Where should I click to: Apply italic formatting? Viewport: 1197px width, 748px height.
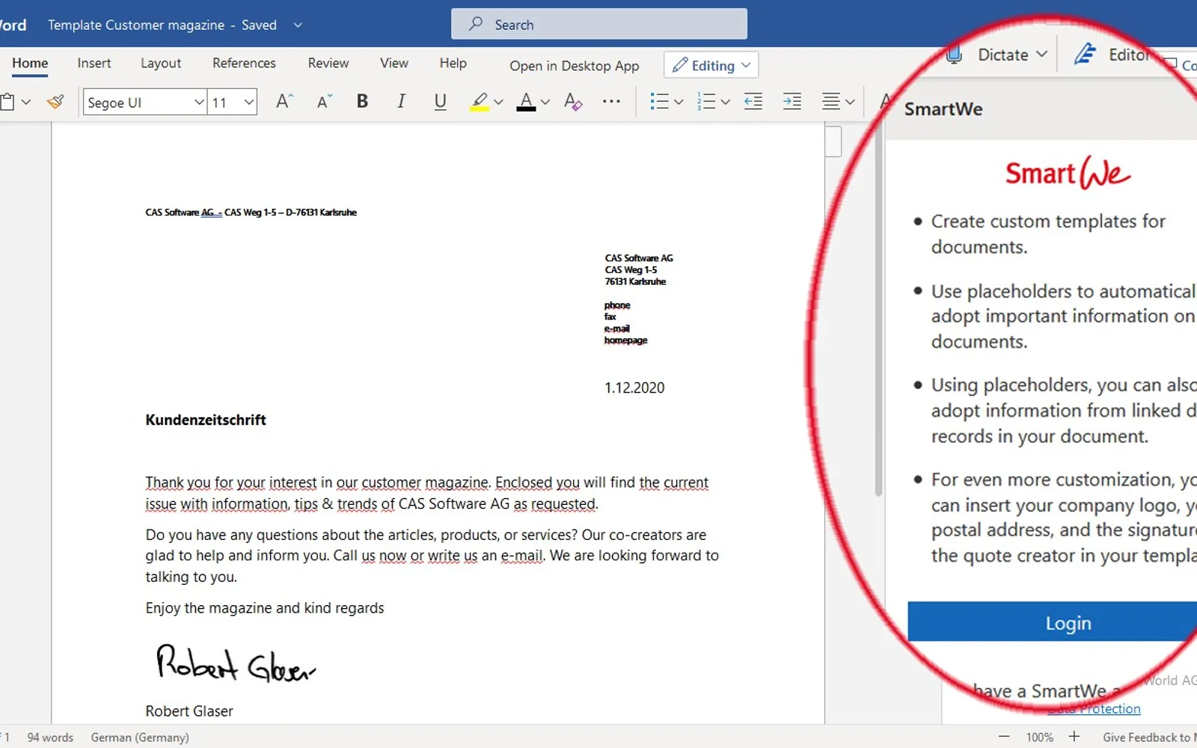click(401, 101)
